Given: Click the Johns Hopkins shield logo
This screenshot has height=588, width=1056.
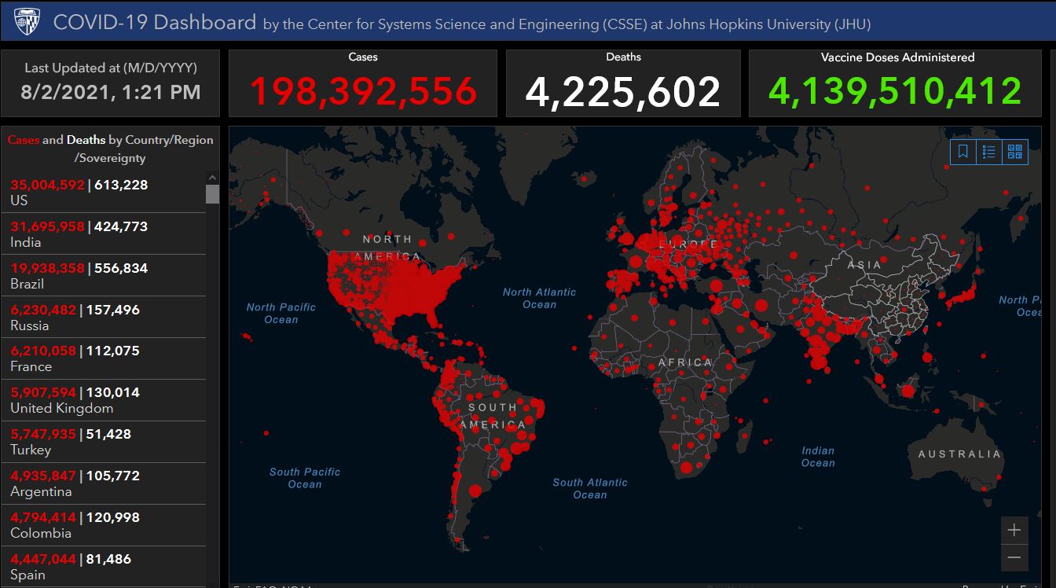Looking at the screenshot, I should (x=27, y=21).
